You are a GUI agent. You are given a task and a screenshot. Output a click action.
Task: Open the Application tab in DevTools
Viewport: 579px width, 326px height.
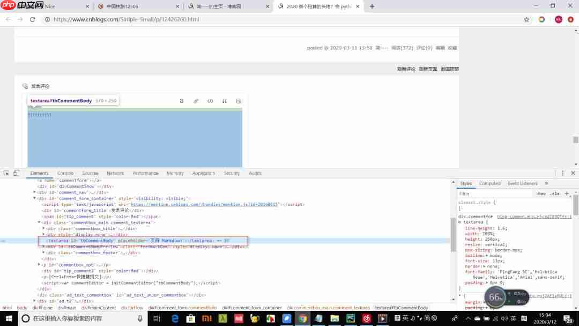(x=204, y=173)
